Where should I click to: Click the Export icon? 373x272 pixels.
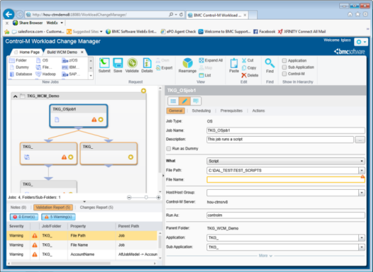pos(164,68)
